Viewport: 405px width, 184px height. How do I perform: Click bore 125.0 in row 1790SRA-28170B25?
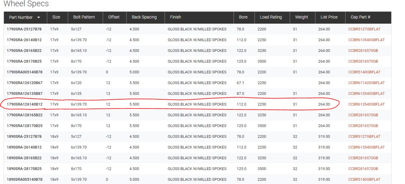[241, 61]
